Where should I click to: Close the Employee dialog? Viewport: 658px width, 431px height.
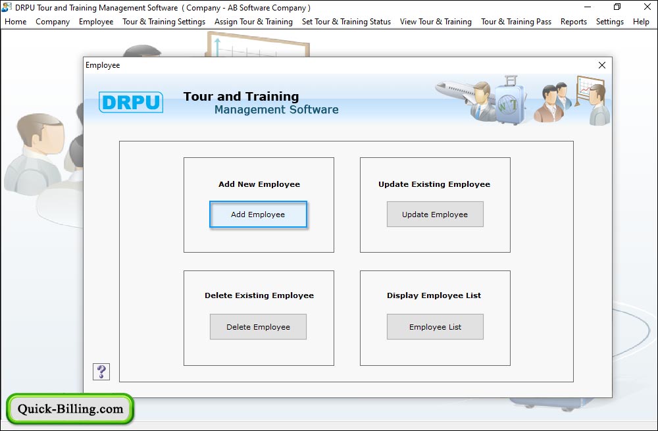tap(602, 65)
